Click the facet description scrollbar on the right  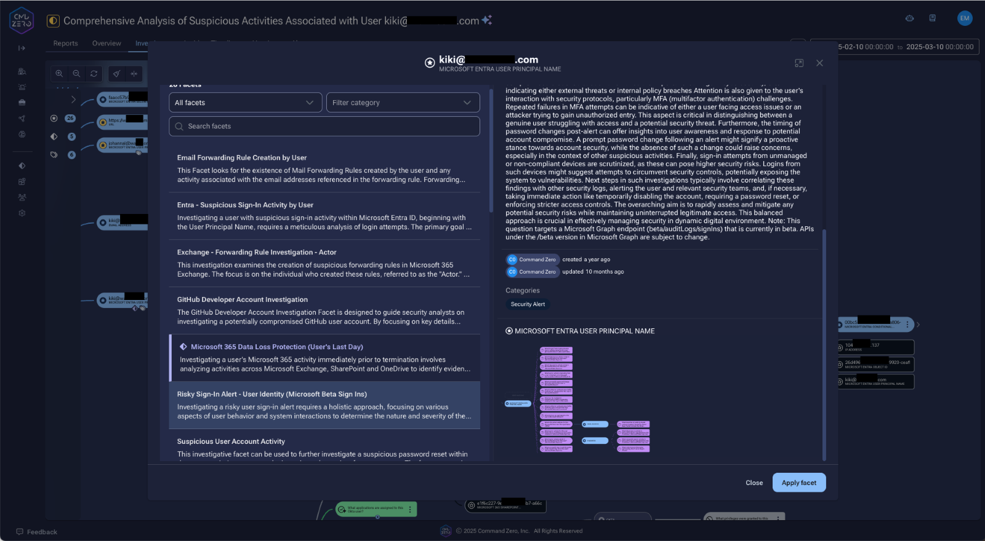pos(824,344)
